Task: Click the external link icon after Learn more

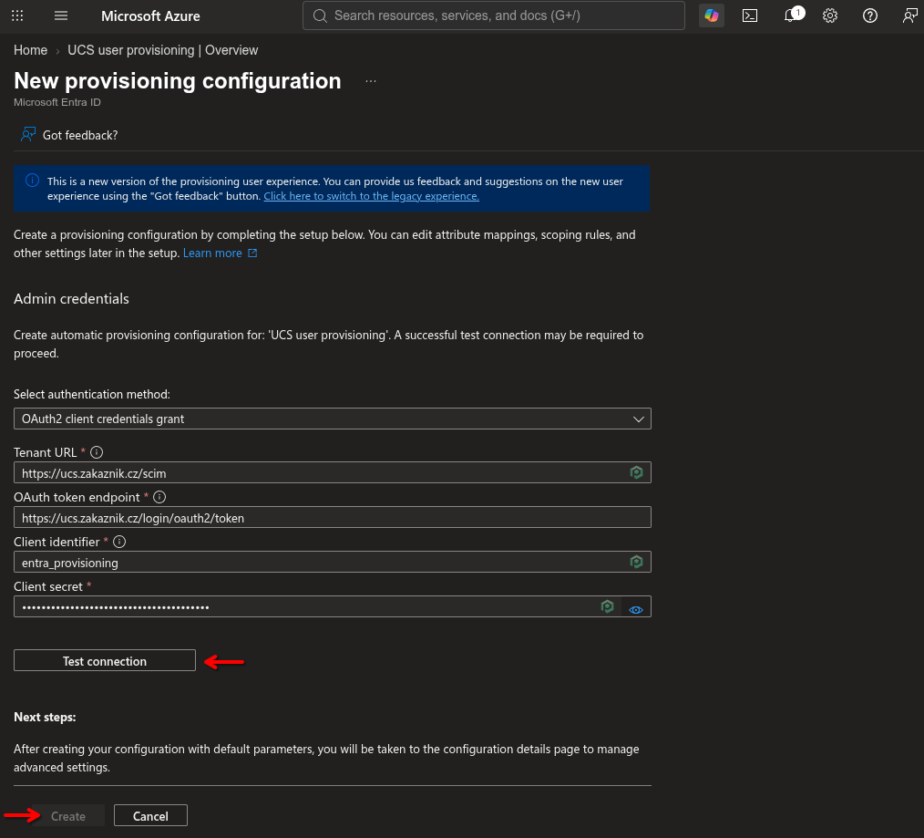Action: [x=252, y=253]
